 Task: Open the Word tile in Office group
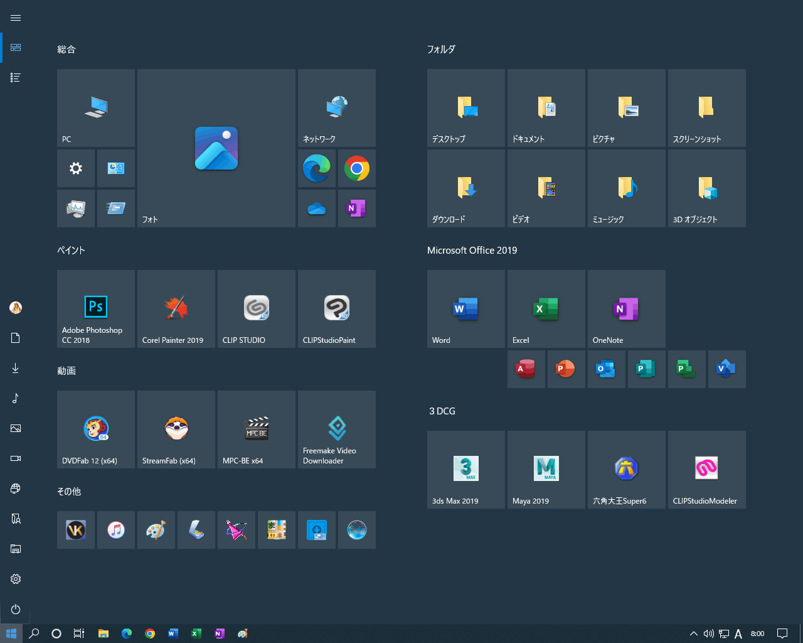pos(466,309)
